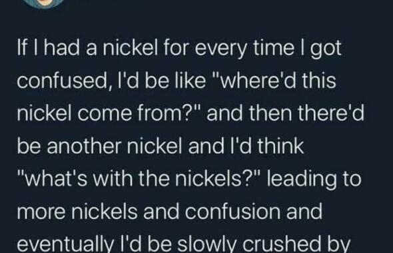The image size is (393, 253).
Task: Click the word "by" ending the last line
Action: 341,244
